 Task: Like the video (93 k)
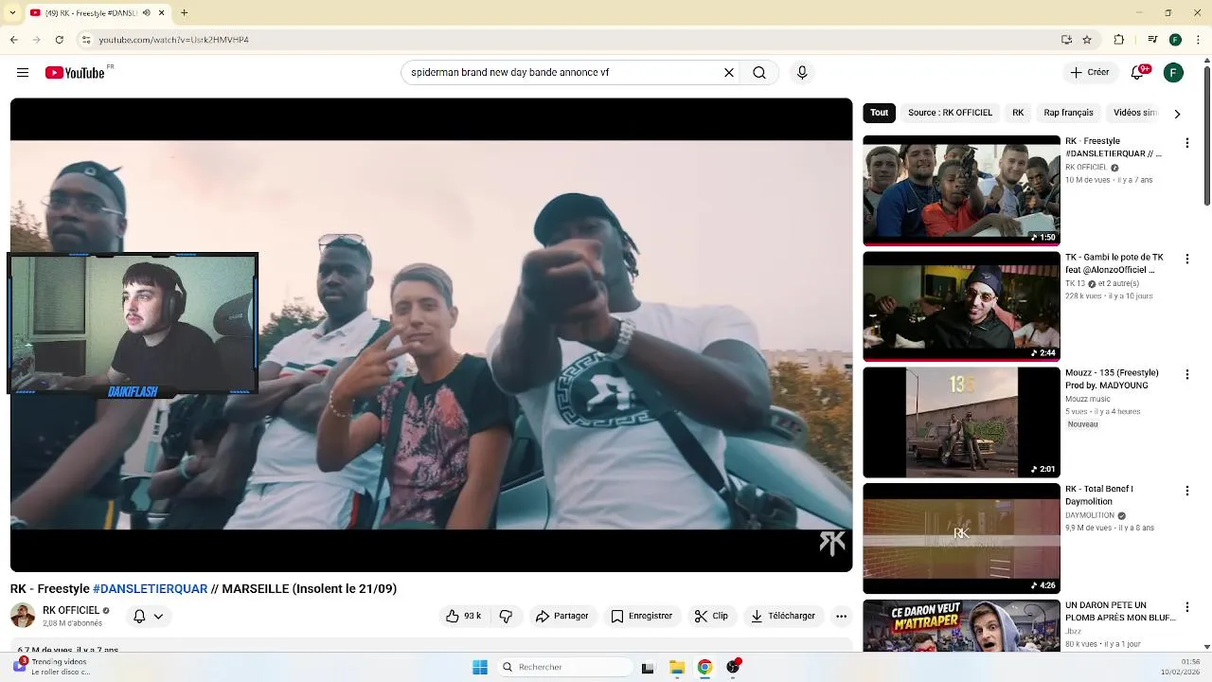(x=464, y=616)
